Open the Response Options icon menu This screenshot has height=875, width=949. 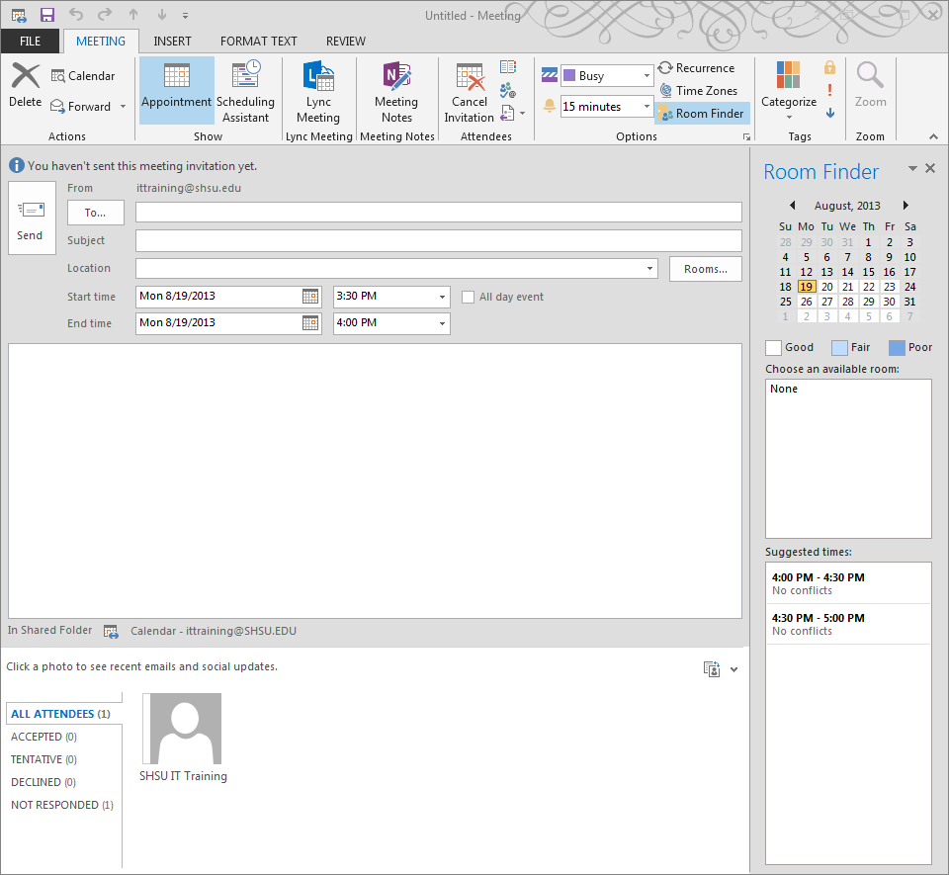512,113
